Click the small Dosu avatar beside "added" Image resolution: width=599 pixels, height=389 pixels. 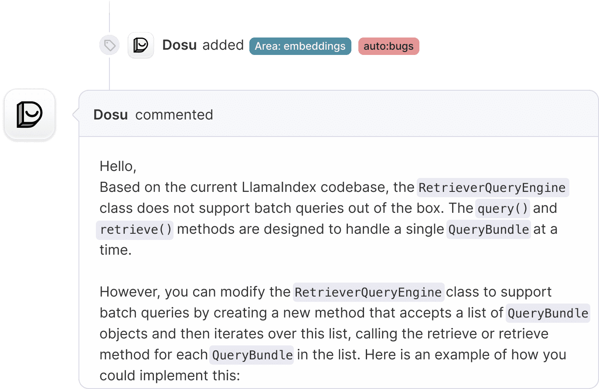[140, 45]
